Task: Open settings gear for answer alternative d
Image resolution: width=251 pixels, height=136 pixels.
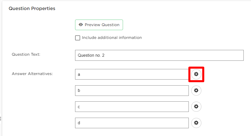Action: click(x=196, y=123)
